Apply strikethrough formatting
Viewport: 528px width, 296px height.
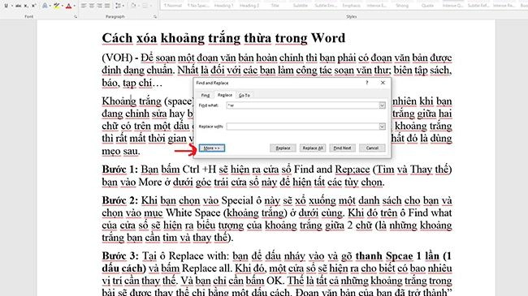coord(18,6)
